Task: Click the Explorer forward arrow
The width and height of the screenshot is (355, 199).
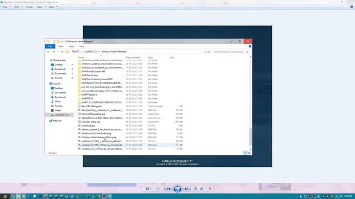Action: pos(54,51)
